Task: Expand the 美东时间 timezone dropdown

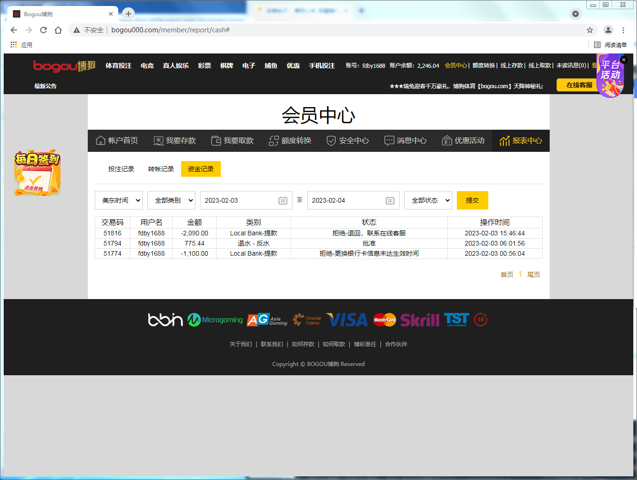Action: click(x=119, y=200)
